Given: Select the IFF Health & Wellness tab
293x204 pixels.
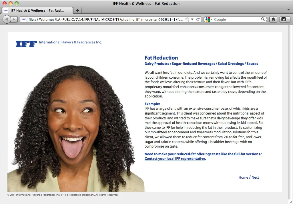Looking at the screenshot, I should [37, 11].
